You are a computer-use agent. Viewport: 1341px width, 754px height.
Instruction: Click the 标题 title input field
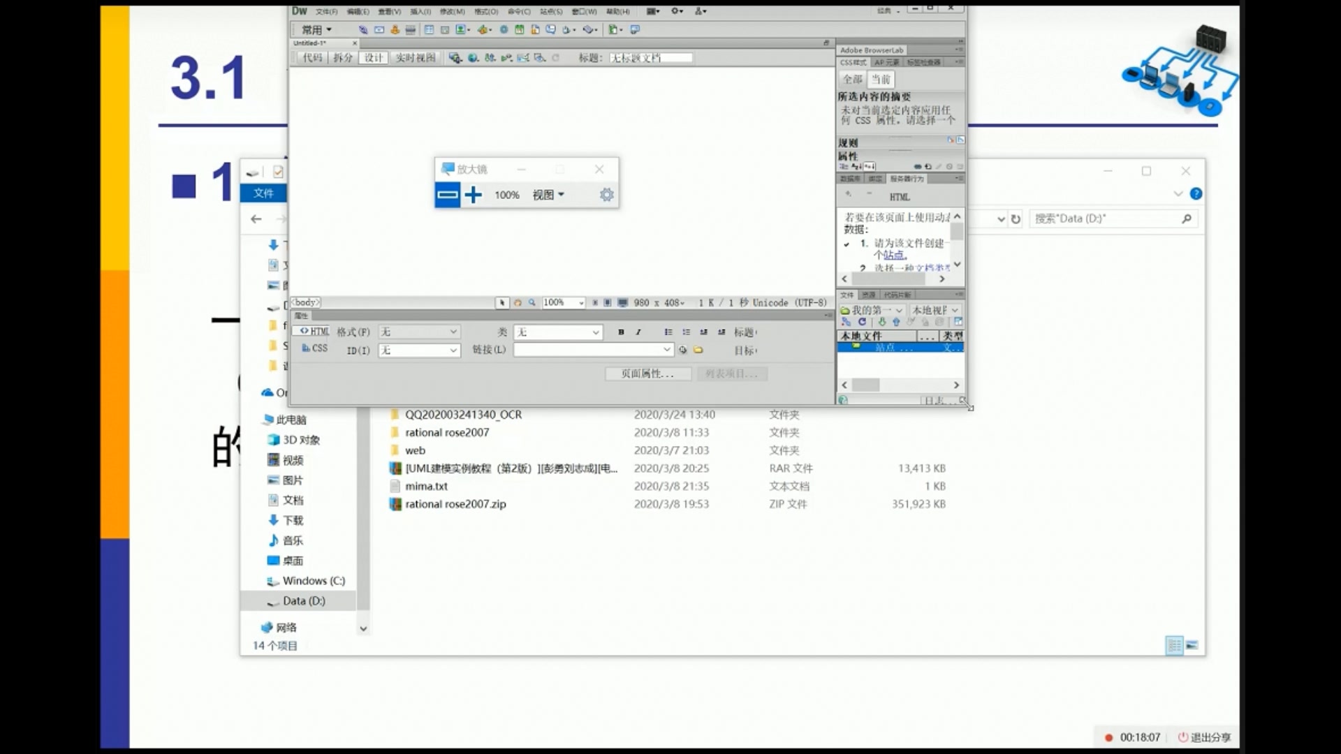pyautogui.click(x=650, y=58)
